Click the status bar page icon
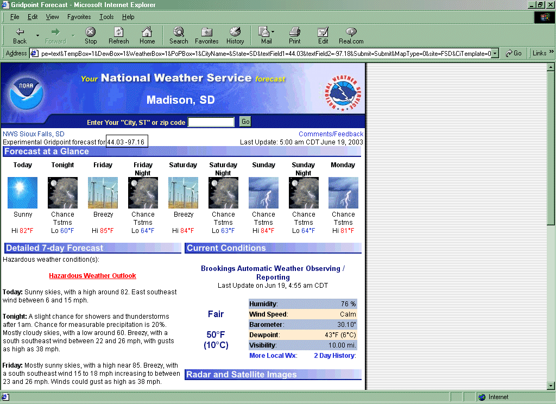 click(x=5, y=397)
